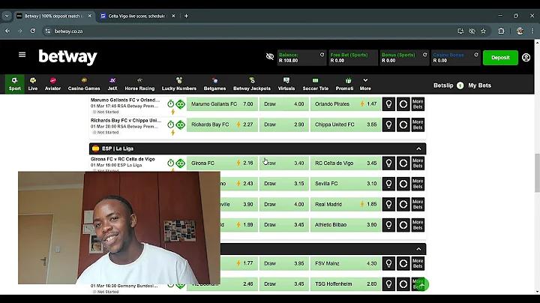Select Richards Bay FC odds 2.27
The height and width of the screenshot is (303, 540).
pos(222,124)
